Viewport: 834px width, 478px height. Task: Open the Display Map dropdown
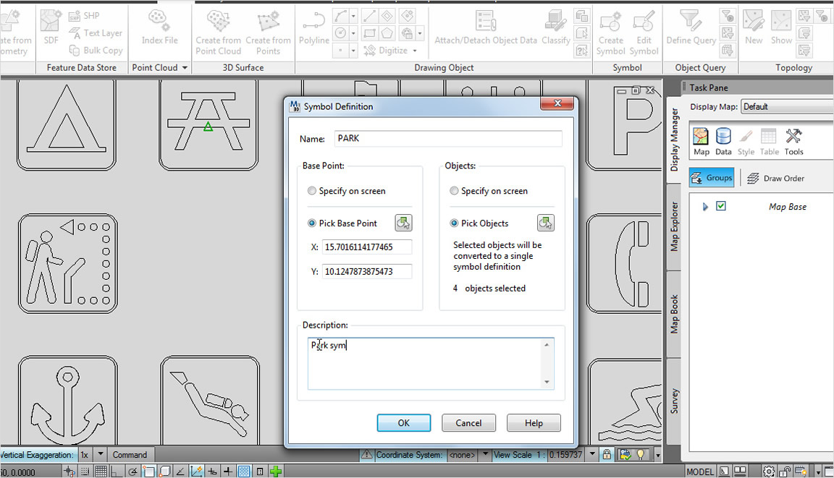pyautogui.click(x=788, y=107)
